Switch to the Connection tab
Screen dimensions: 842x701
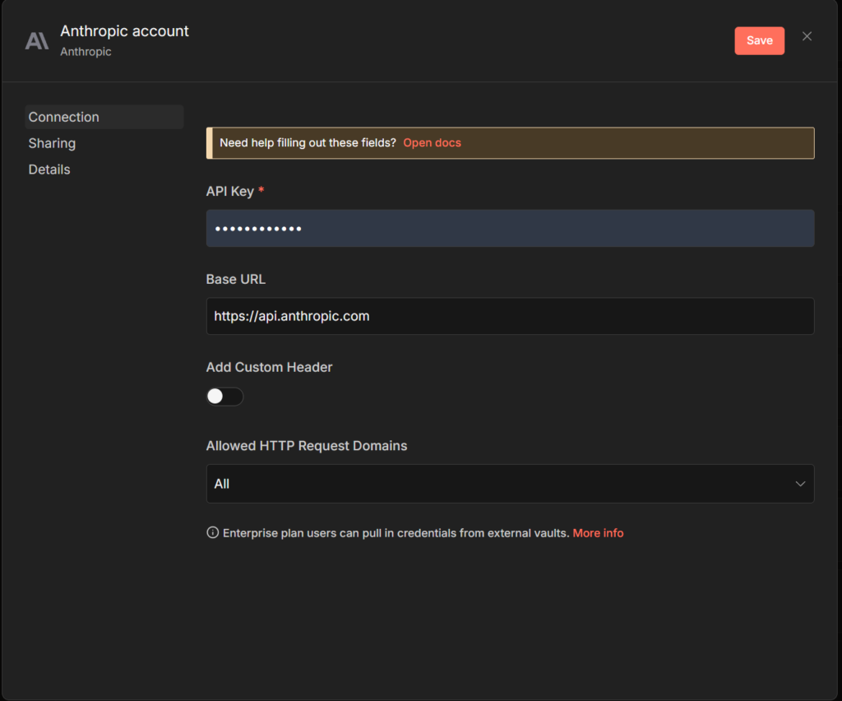point(64,117)
